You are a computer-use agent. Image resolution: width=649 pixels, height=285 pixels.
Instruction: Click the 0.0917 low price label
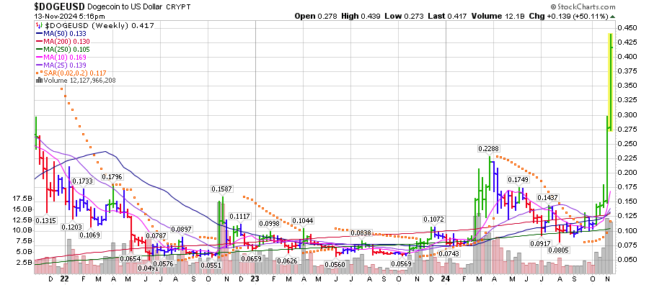click(x=540, y=244)
